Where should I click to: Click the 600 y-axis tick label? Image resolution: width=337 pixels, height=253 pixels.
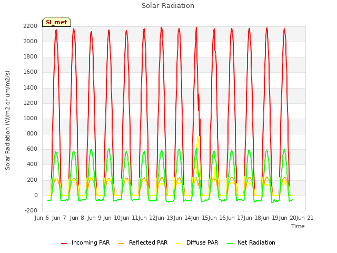(32, 149)
